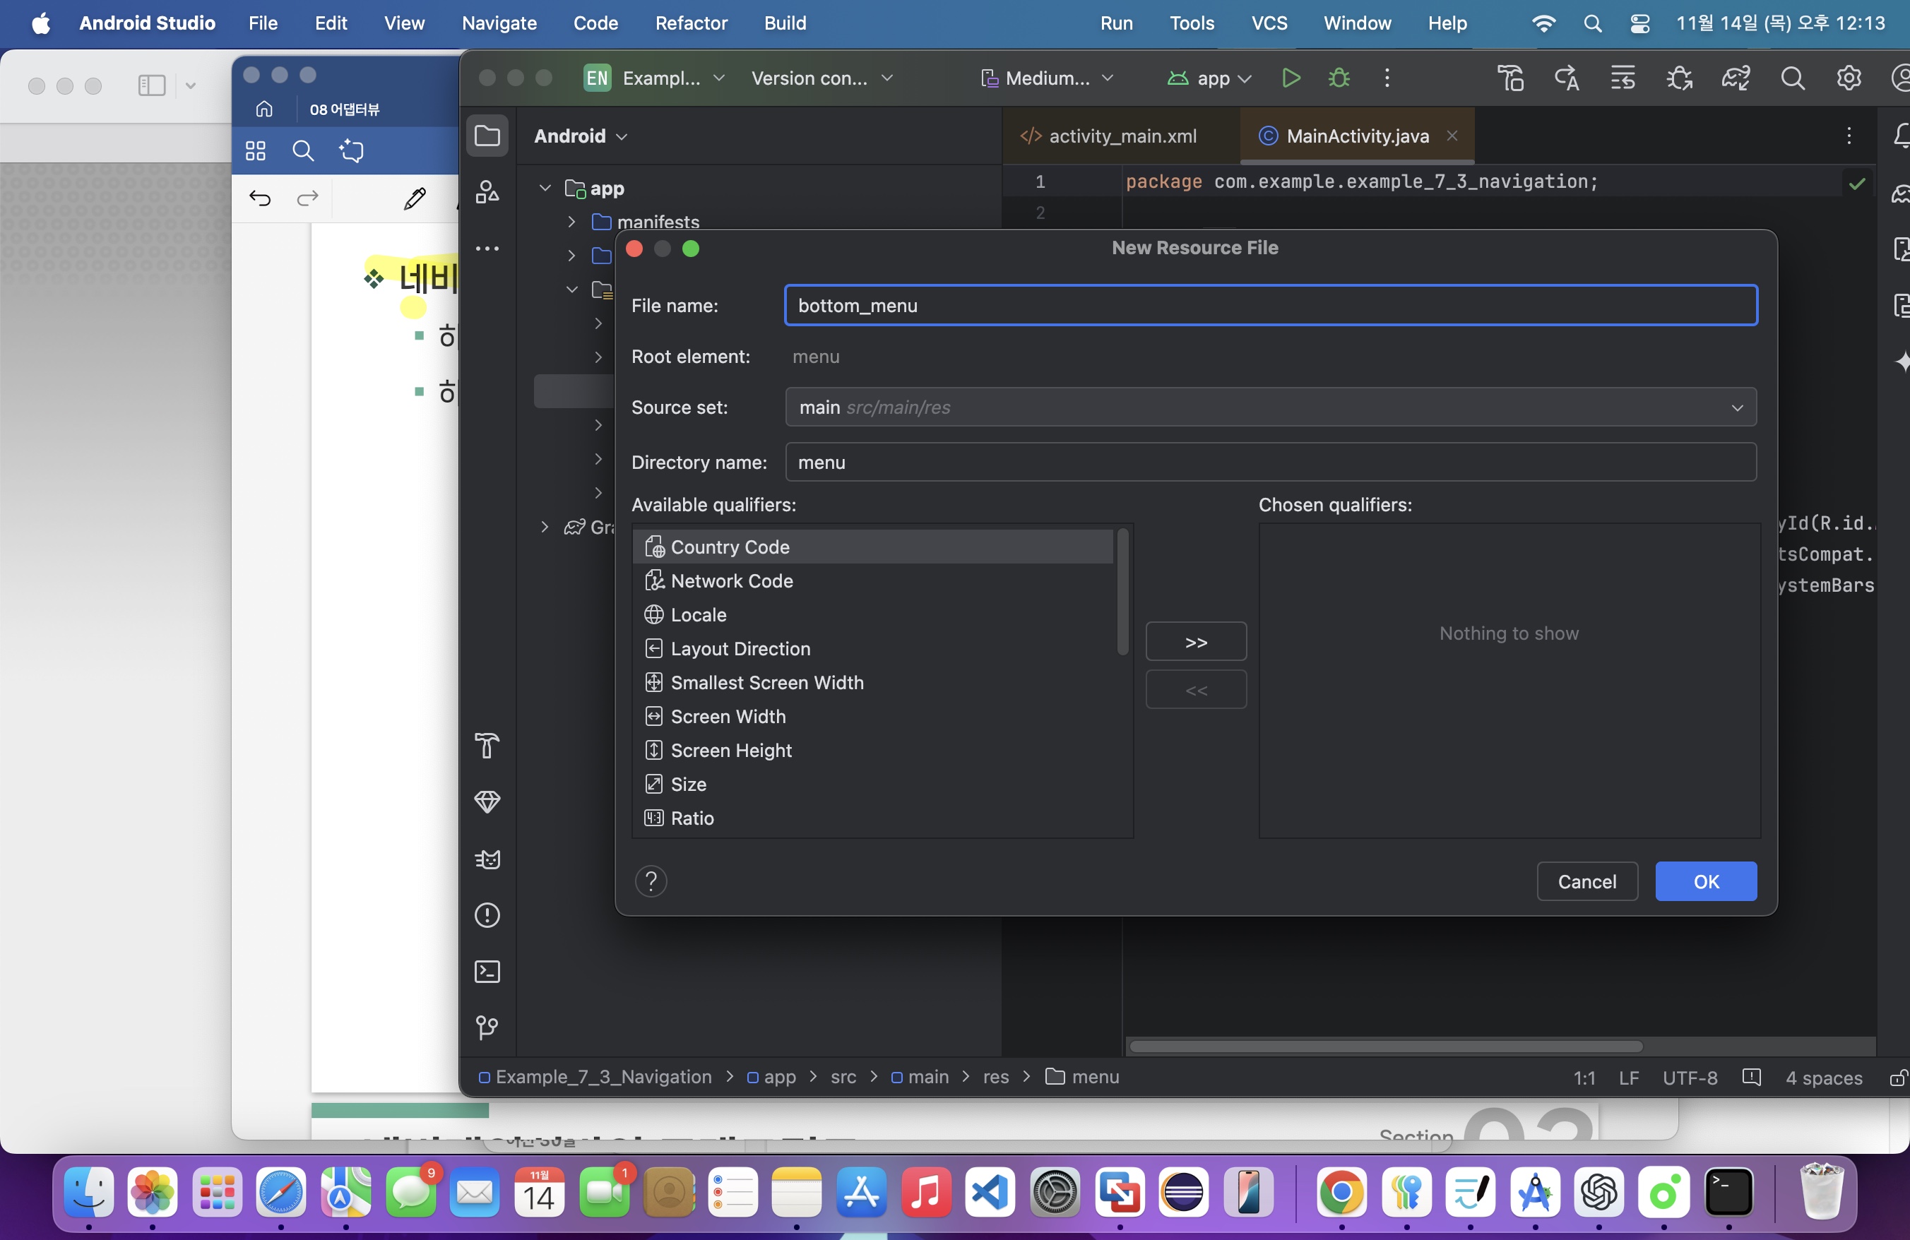Click the Directory name input field
Screen dimensions: 1910x1240
tap(1271, 463)
